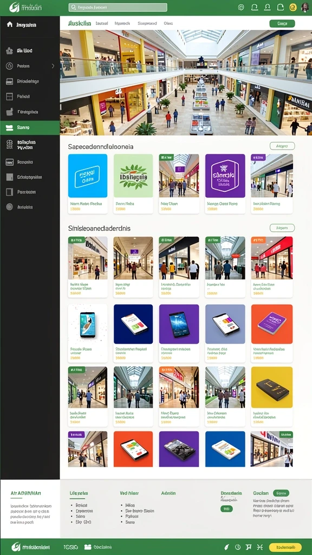Open the calendar-style icon in the sidebar
Viewport: 312px width, 555px height.
[x=10, y=162]
